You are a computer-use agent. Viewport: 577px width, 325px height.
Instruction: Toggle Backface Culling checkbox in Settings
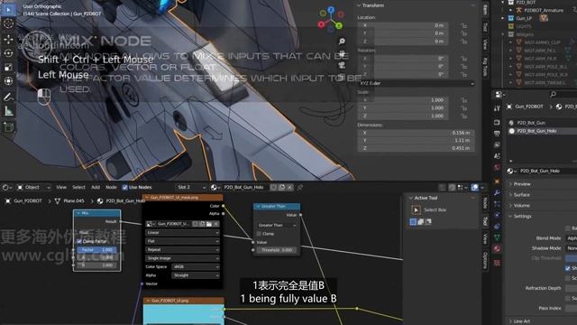tap(568, 228)
